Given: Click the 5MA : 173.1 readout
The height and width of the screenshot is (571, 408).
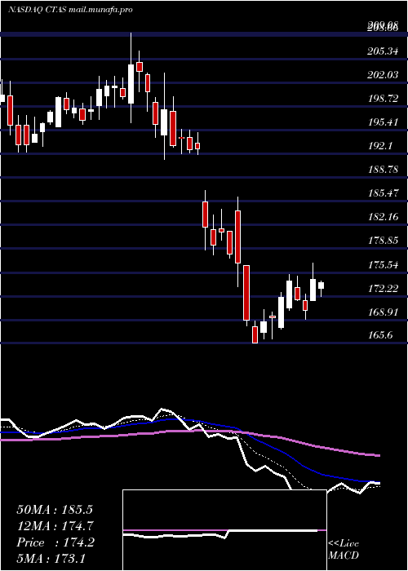Looking at the screenshot, I should pyautogui.click(x=51, y=558).
